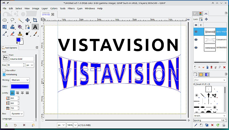Image resolution: width=229 pixels, height=130 pixels.
Task: Switch to the Channels tab
Action: tap(200, 14)
